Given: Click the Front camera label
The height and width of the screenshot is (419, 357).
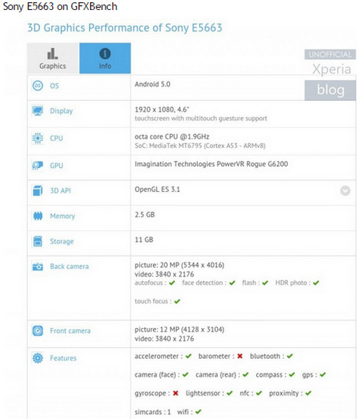Looking at the screenshot, I should (70, 331).
